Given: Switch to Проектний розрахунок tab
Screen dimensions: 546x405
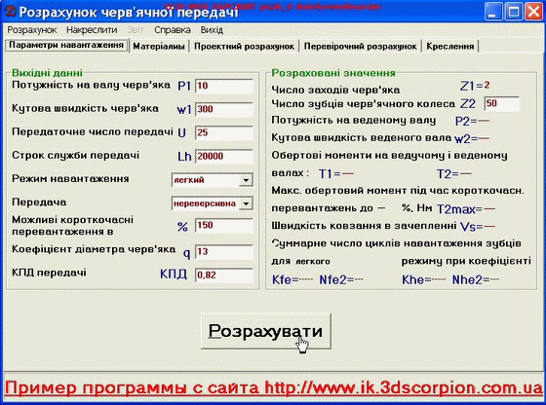Looking at the screenshot, I should pyautogui.click(x=244, y=46).
